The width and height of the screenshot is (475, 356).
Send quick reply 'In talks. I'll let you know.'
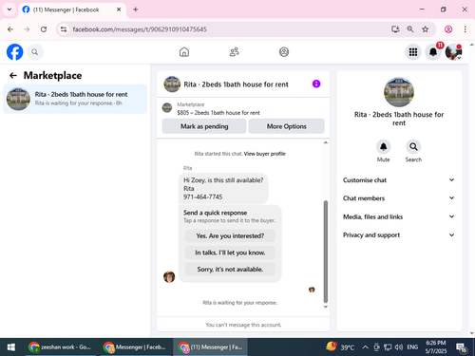230,253
